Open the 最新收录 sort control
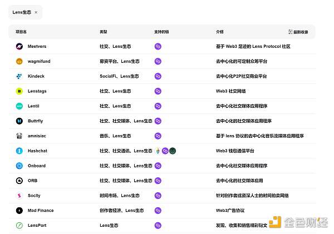The image size is (334, 234). tap(298, 32)
